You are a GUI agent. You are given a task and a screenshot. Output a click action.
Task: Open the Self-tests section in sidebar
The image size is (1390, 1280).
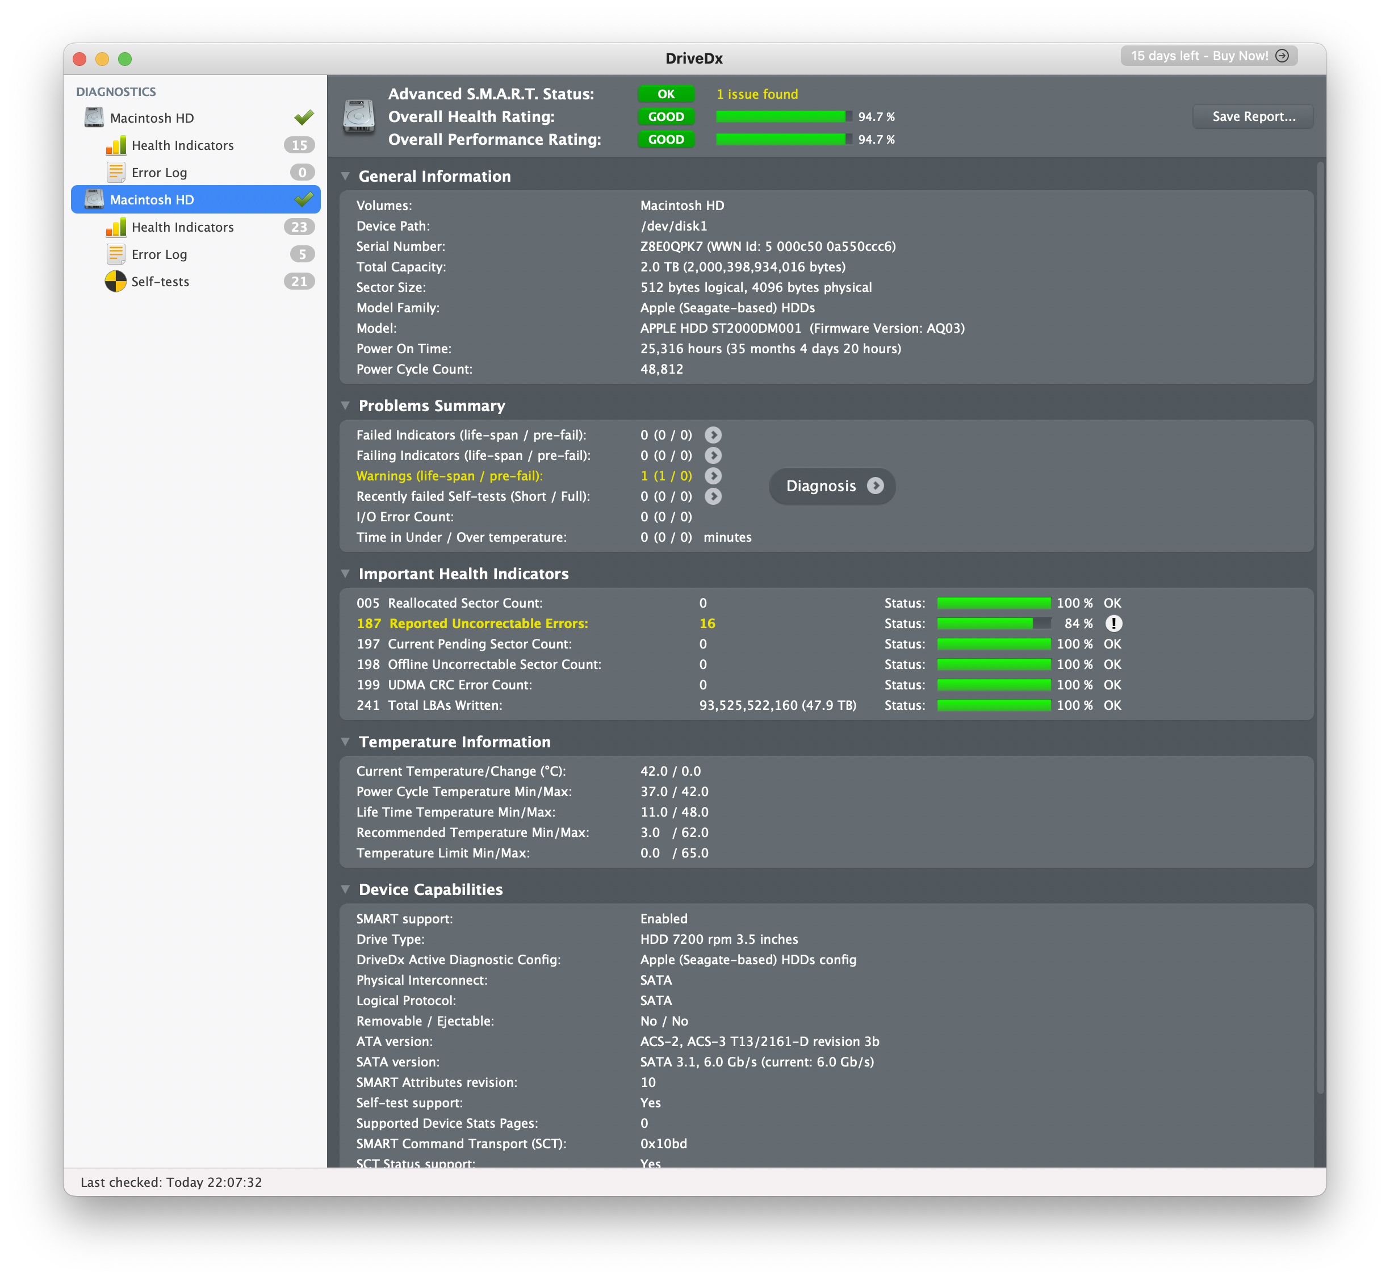coord(160,281)
